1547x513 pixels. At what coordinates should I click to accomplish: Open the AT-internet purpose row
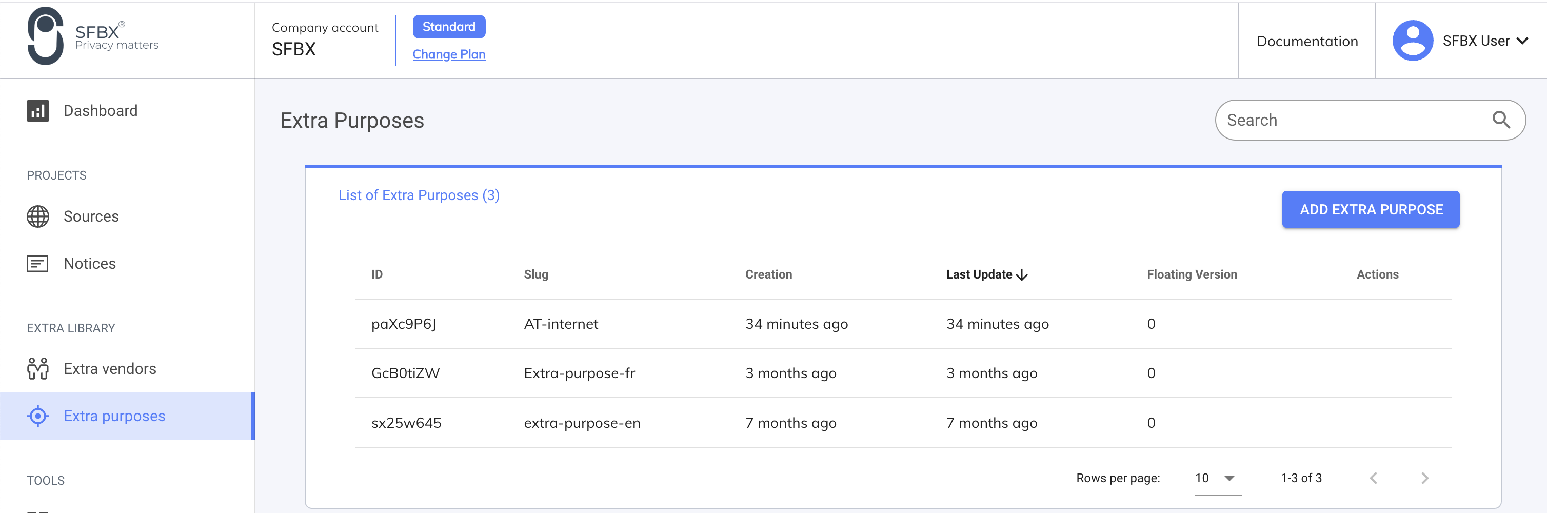560,324
